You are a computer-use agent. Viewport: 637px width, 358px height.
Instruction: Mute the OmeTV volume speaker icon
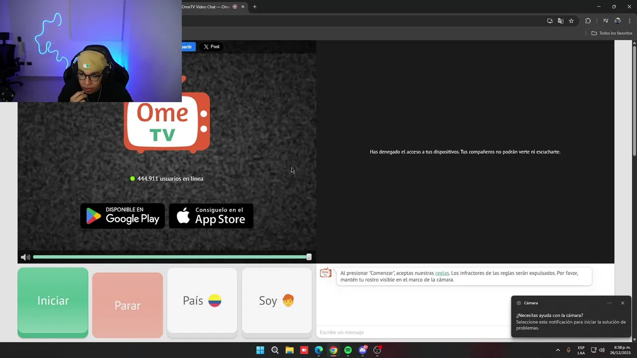coord(25,257)
